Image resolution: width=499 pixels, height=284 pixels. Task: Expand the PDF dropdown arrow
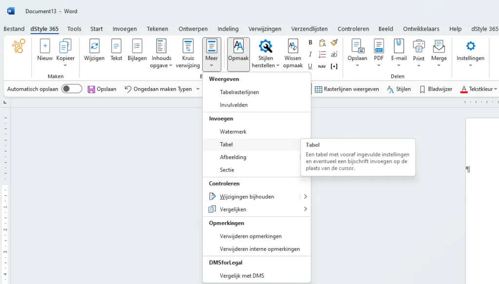click(x=379, y=65)
